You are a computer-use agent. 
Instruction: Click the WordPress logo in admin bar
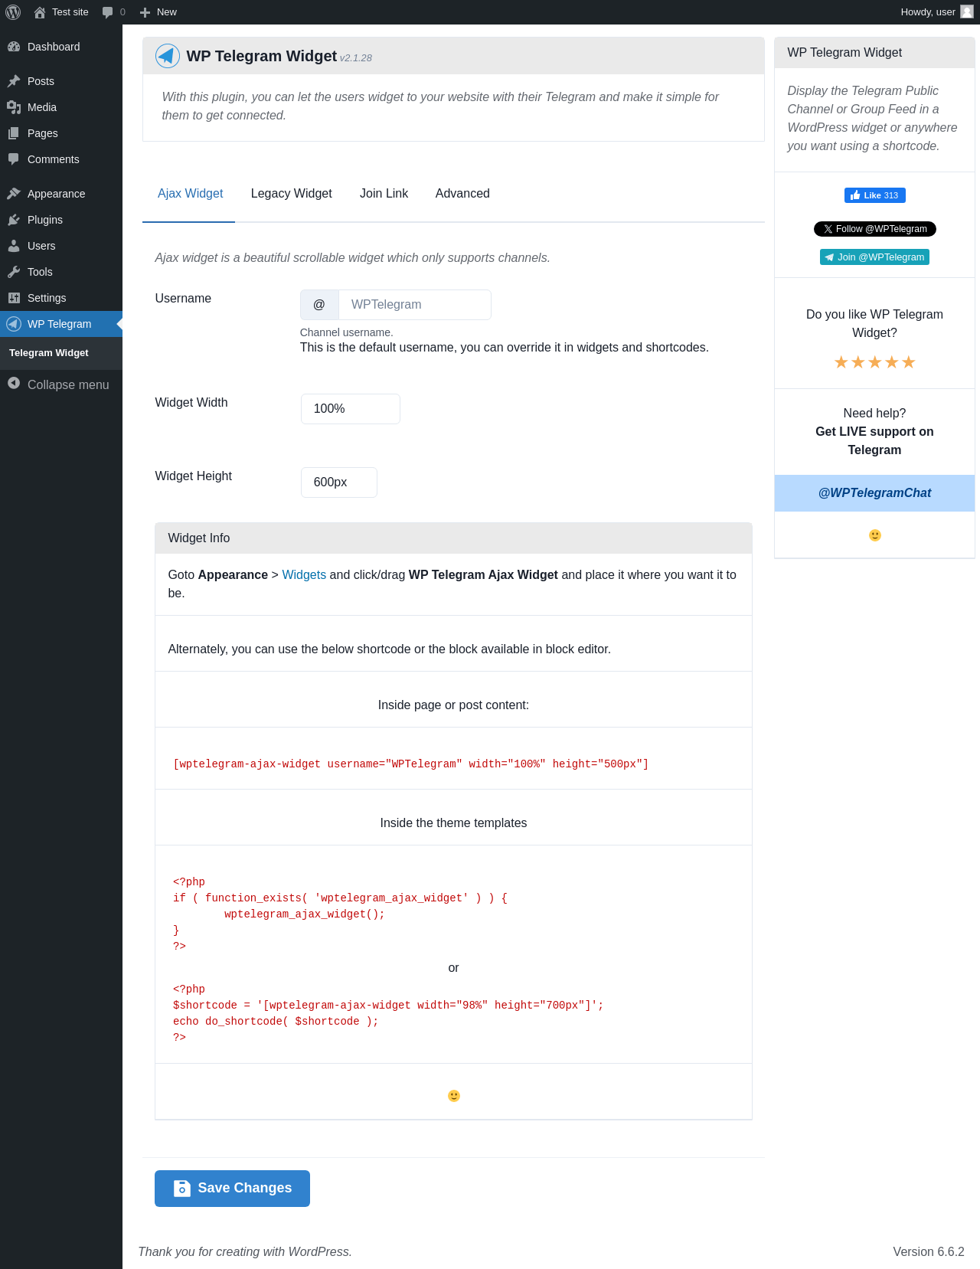(x=13, y=12)
